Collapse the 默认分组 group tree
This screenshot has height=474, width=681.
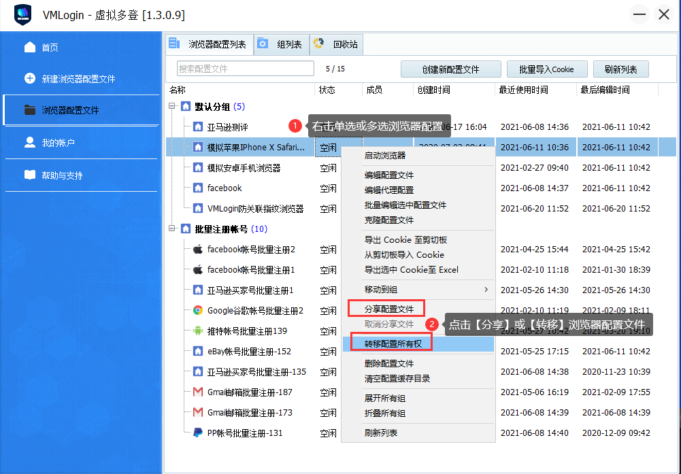pos(172,106)
